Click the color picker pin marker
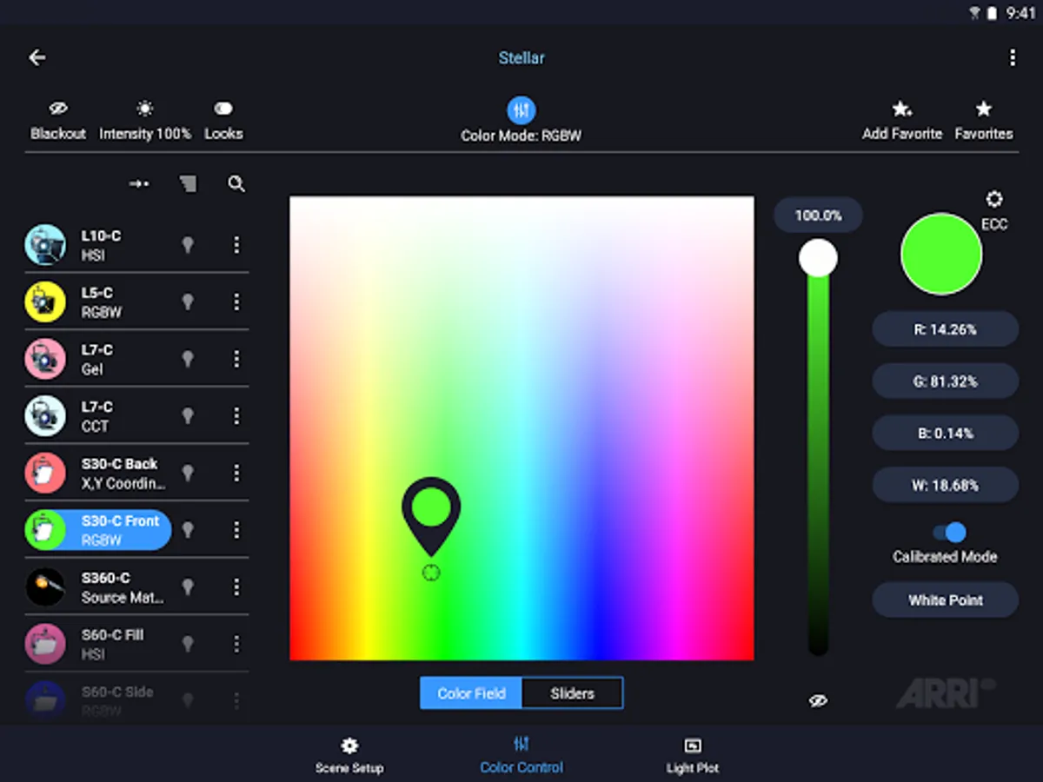Viewport: 1043px width, 782px height. [431, 515]
